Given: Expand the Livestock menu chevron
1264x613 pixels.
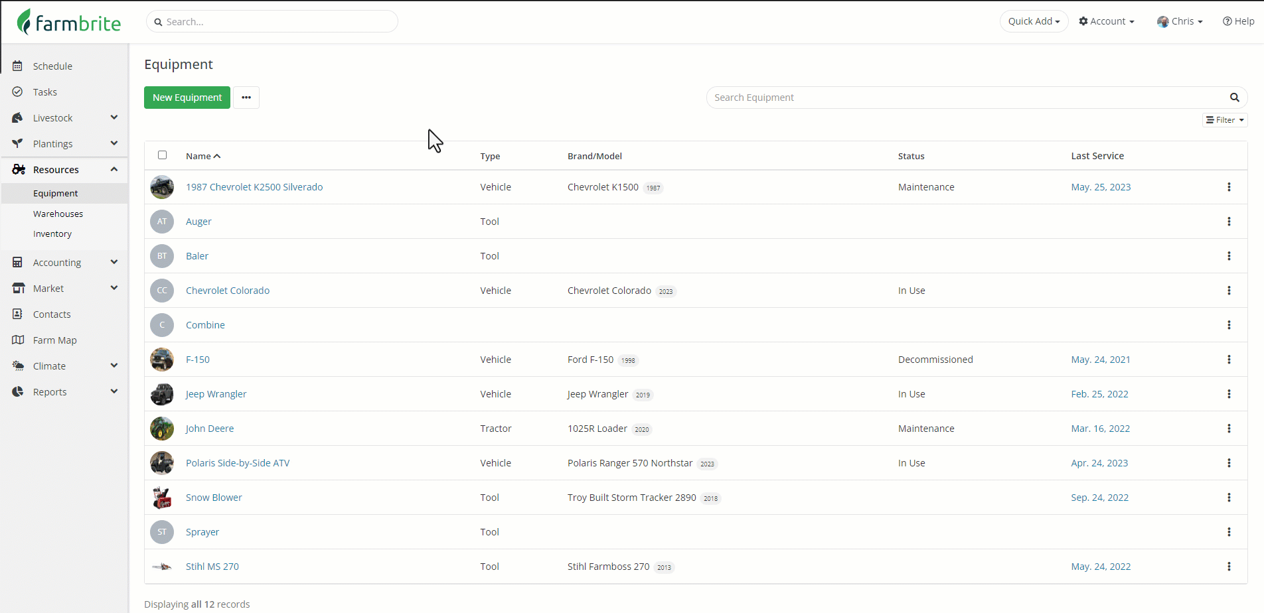Looking at the screenshot, I should [x=114, y=117].
